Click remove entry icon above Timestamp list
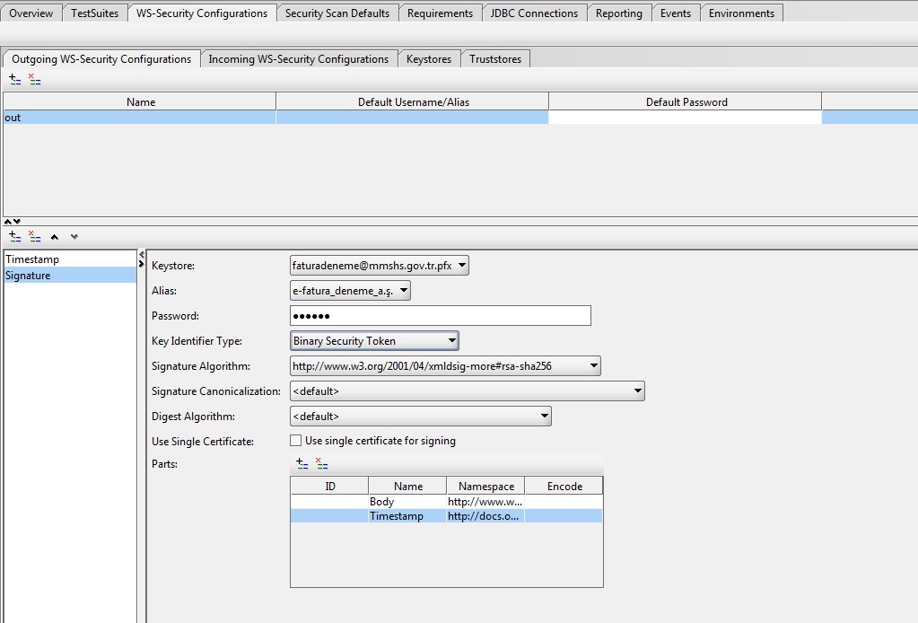This screenshot has height=623, width=918. click(x=35, y=236)
